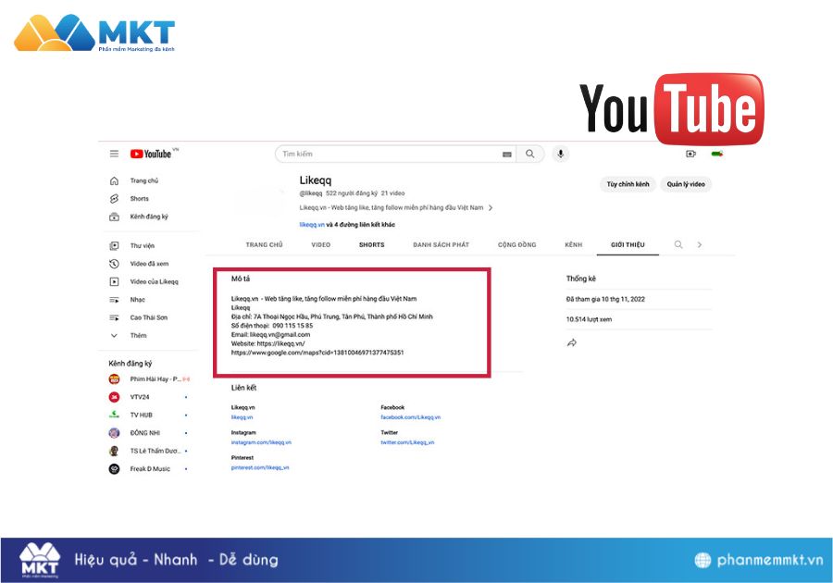Click the Shorts sidebar icon
This screenshot has width=833, height=583.
click(114, 199)
